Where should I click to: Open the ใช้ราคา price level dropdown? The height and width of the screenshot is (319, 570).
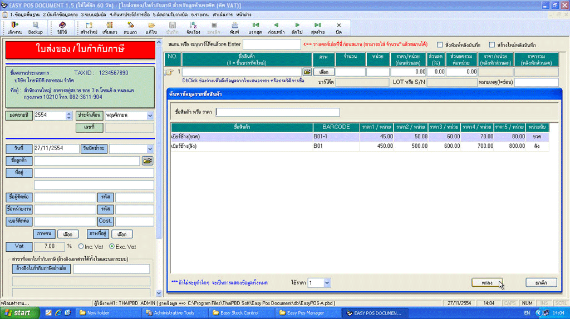pos(327,283)
